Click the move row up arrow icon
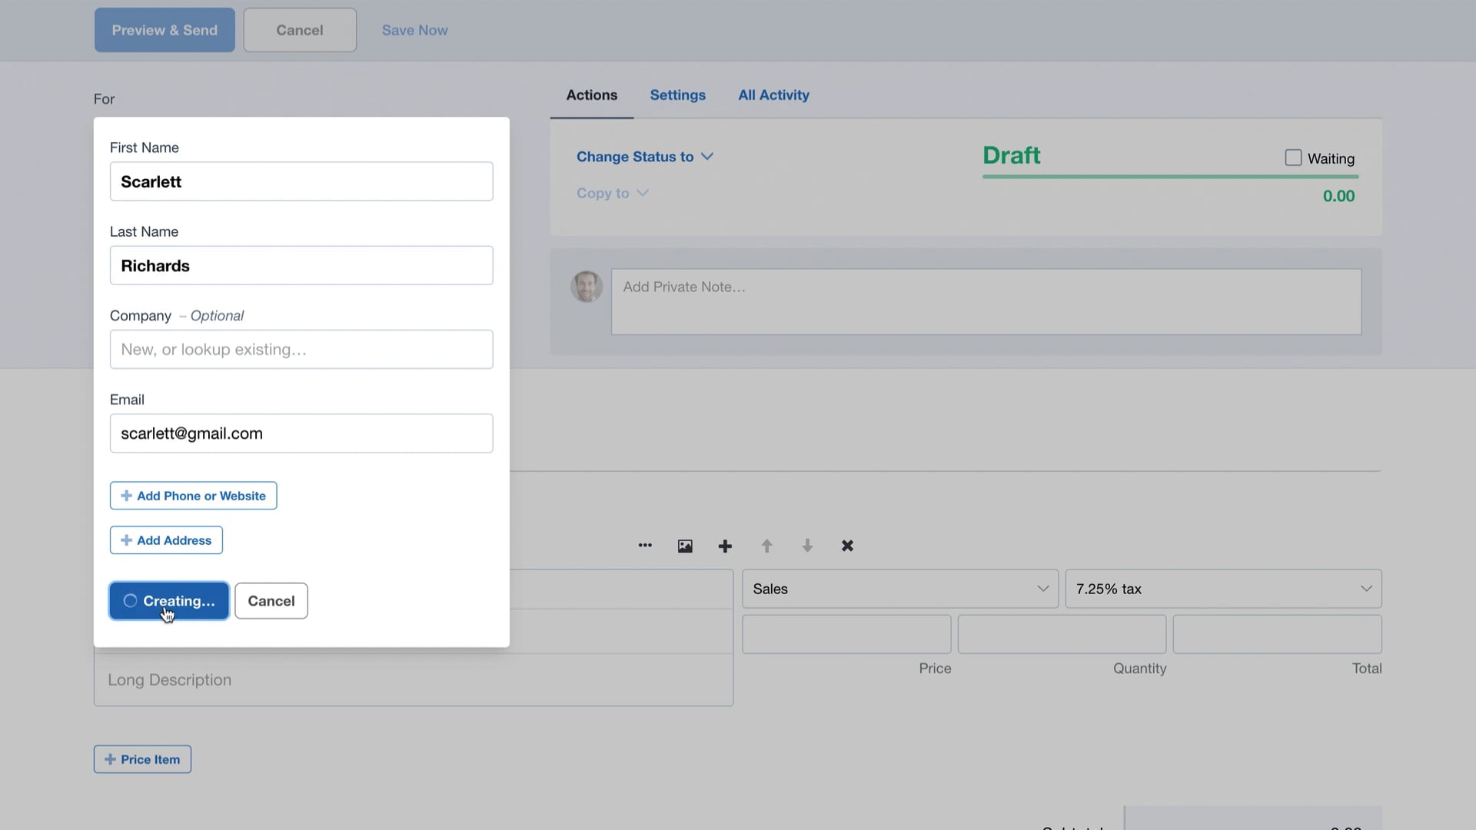This screenshot has width=1476, height=830. click(x=766, y=546)
